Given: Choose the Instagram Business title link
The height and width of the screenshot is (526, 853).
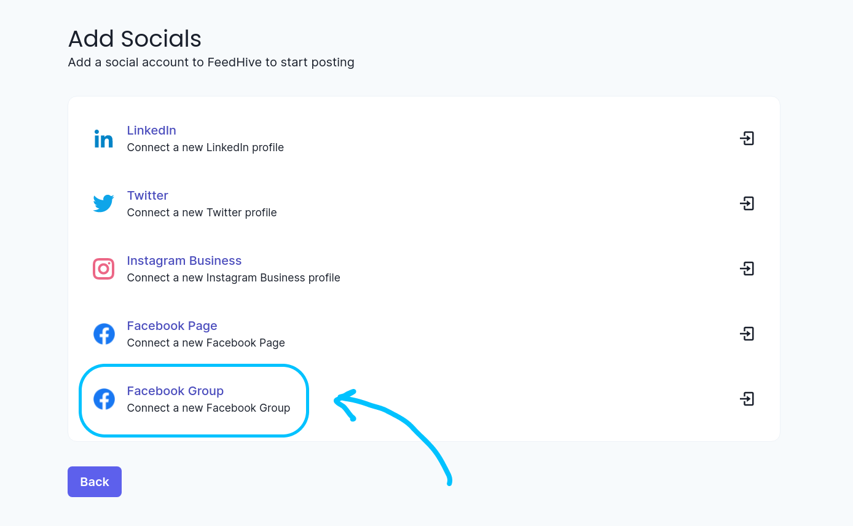Looking at the screenshot, I should click(184, 261).
